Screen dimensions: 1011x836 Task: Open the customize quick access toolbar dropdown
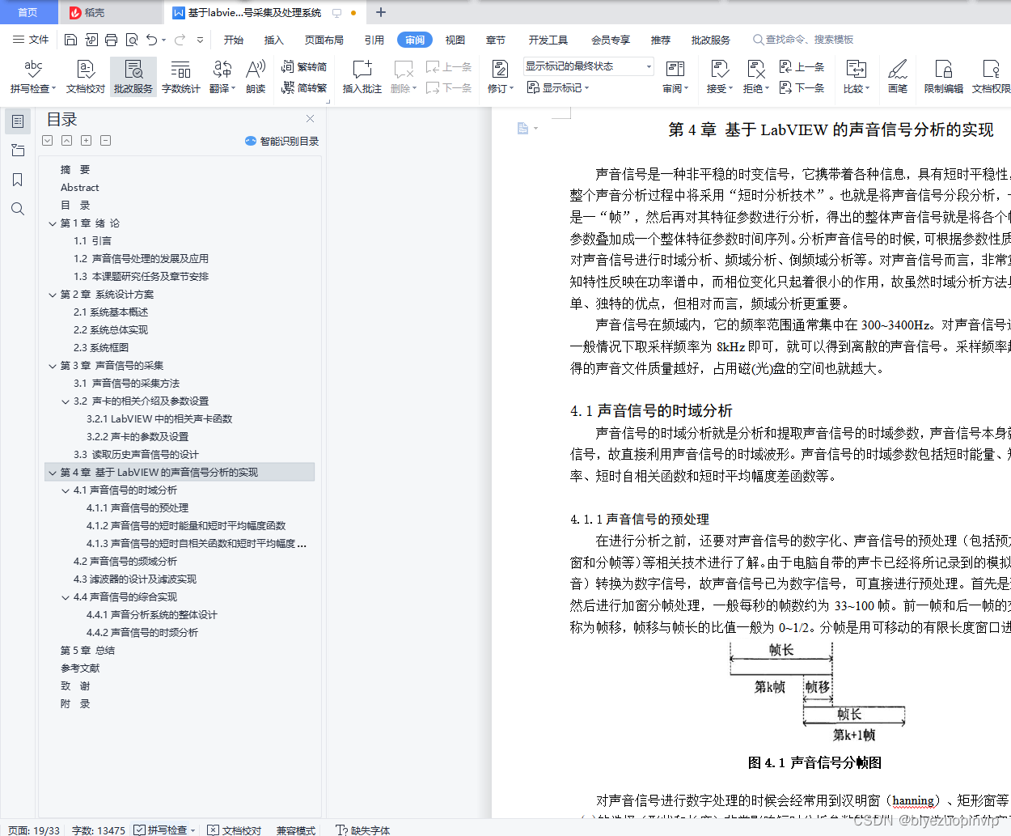(x=201, y=40)
